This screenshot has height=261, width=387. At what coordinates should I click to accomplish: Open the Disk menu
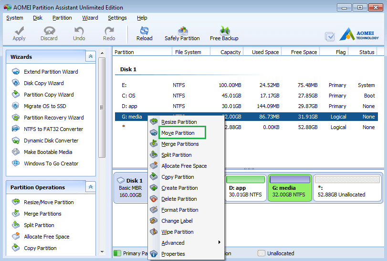(38, 18)
